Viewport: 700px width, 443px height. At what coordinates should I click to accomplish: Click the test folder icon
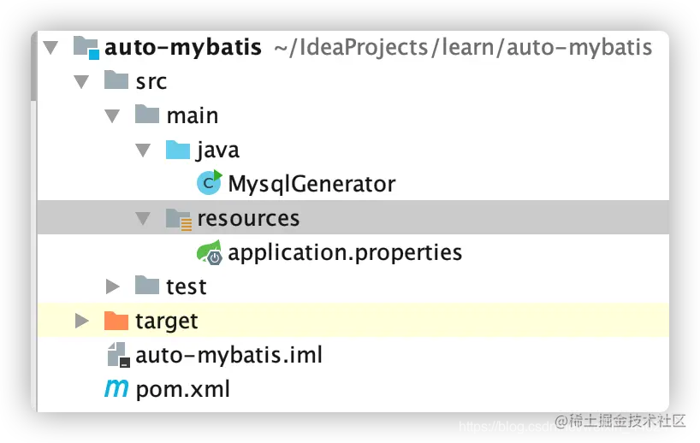coord(147,286)
